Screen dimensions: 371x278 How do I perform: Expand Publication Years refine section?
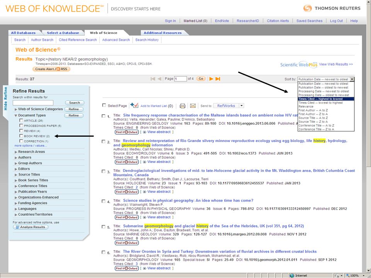click(x=16, y=192)
